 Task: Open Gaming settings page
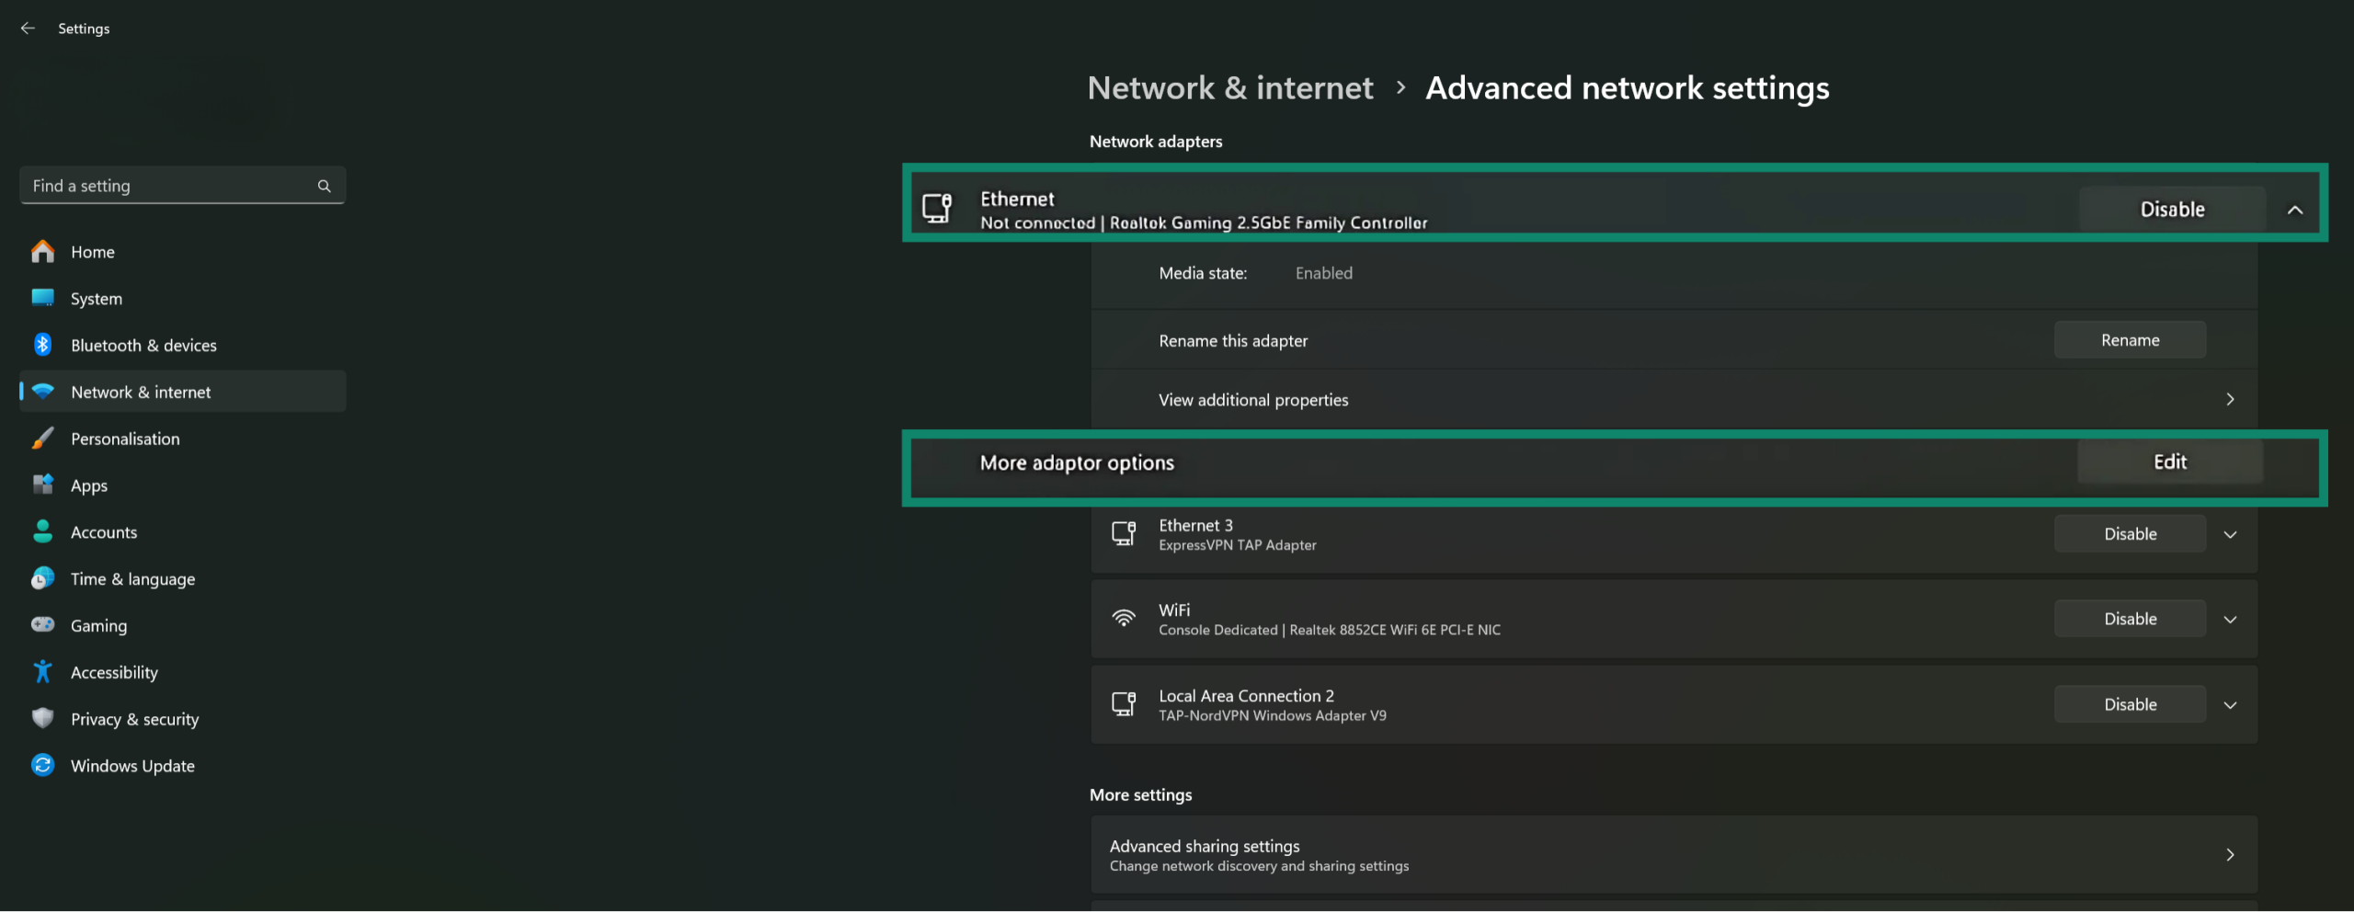pos(182,626)
